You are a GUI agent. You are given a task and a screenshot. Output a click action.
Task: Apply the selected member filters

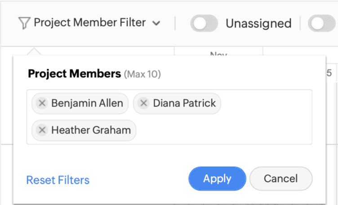[x=217, y=178]
